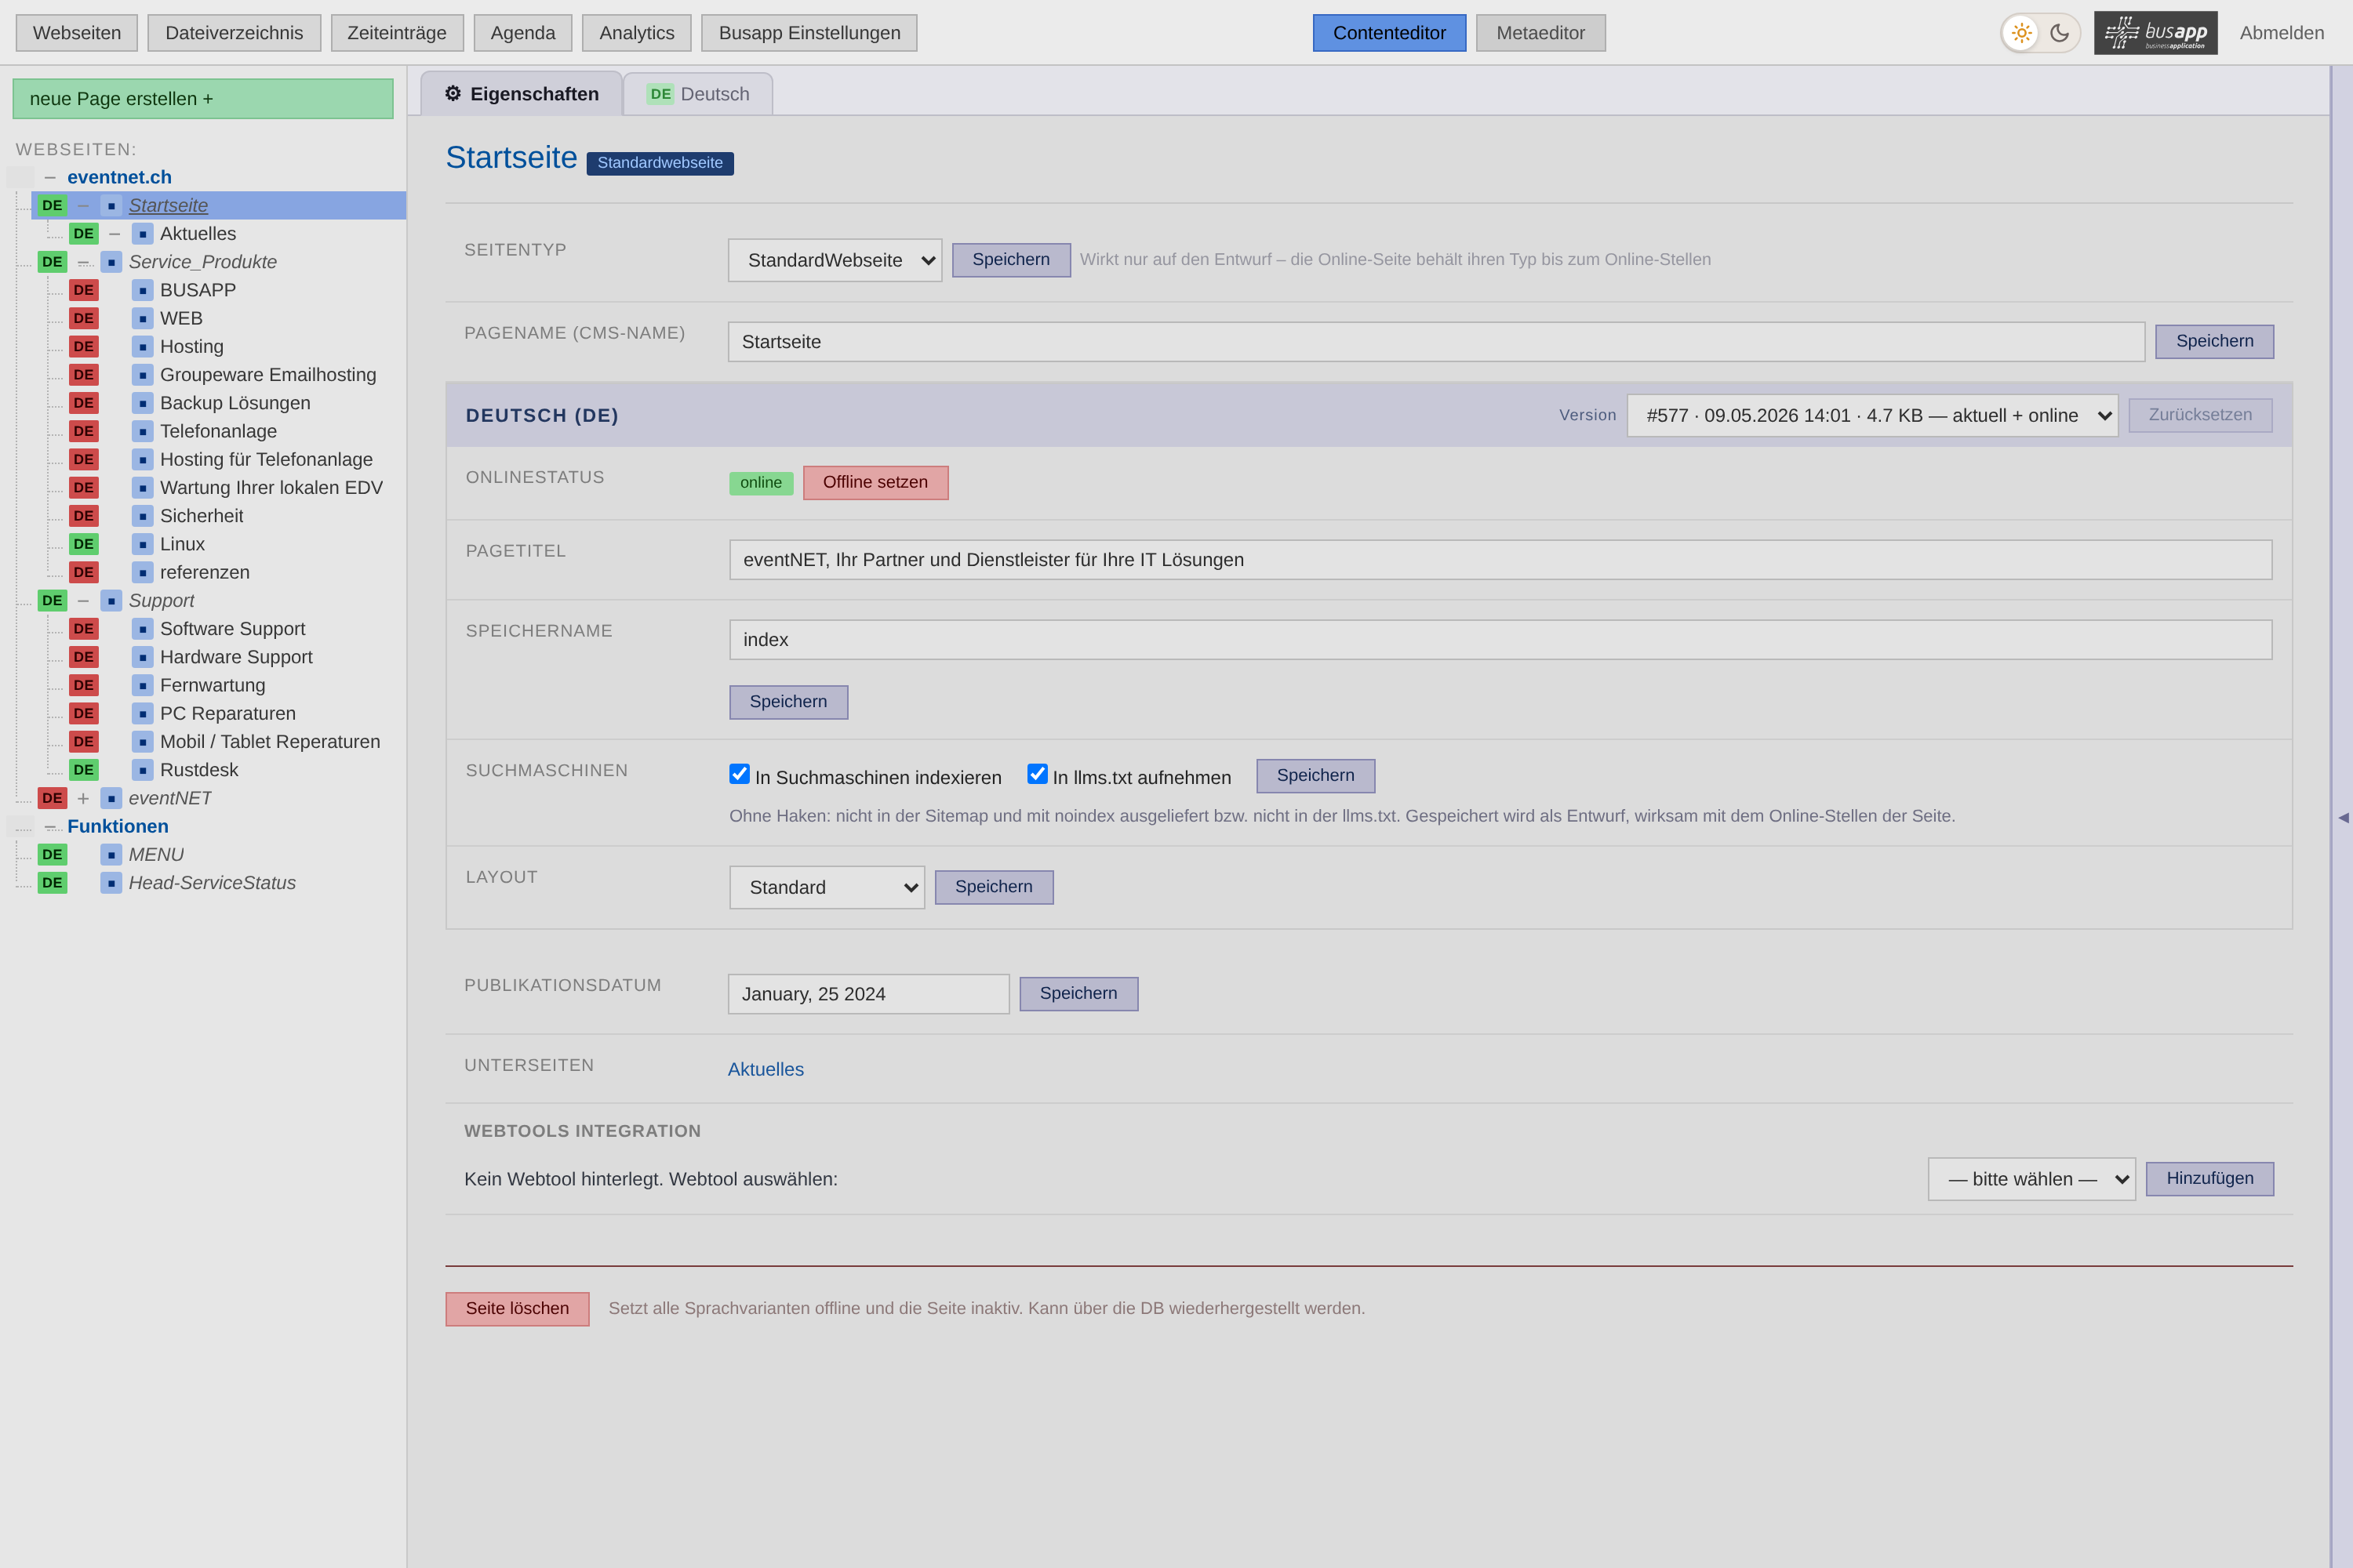Click green DE badge beside Aktuelles

pos(84,234)
